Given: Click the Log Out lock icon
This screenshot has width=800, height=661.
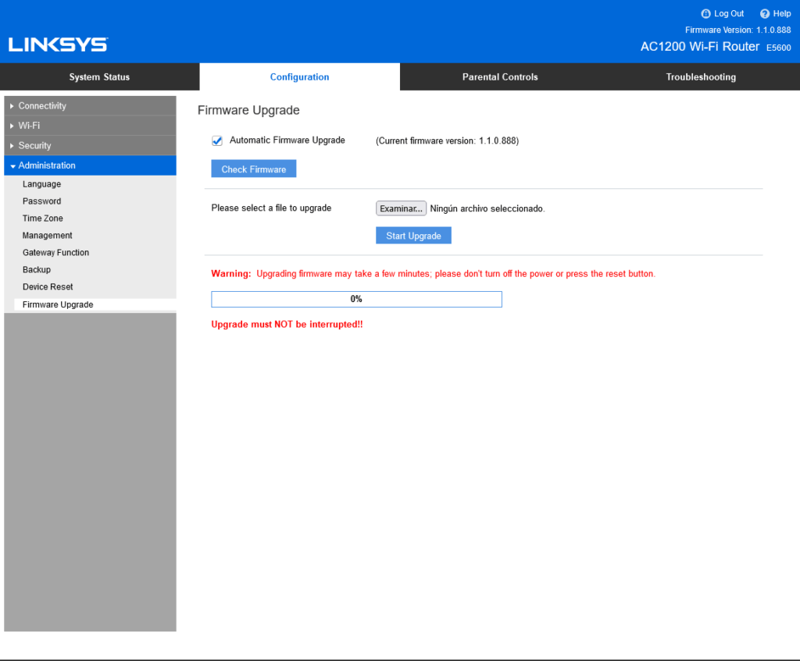Looking at the screenshot, I should pyautogui.click(x=705, y=14).
